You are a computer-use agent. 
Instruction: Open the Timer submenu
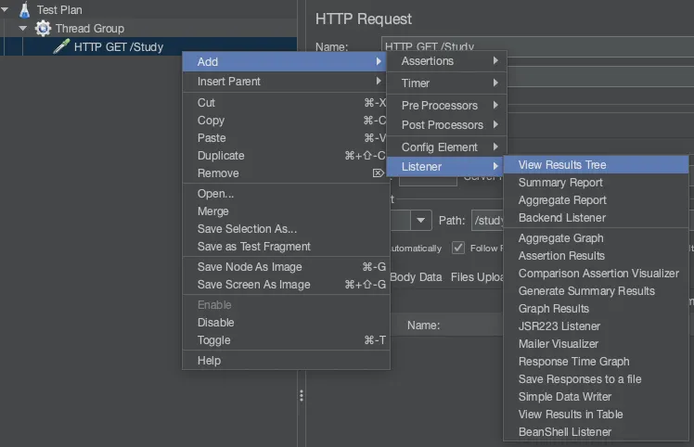[x=449, y=83]
